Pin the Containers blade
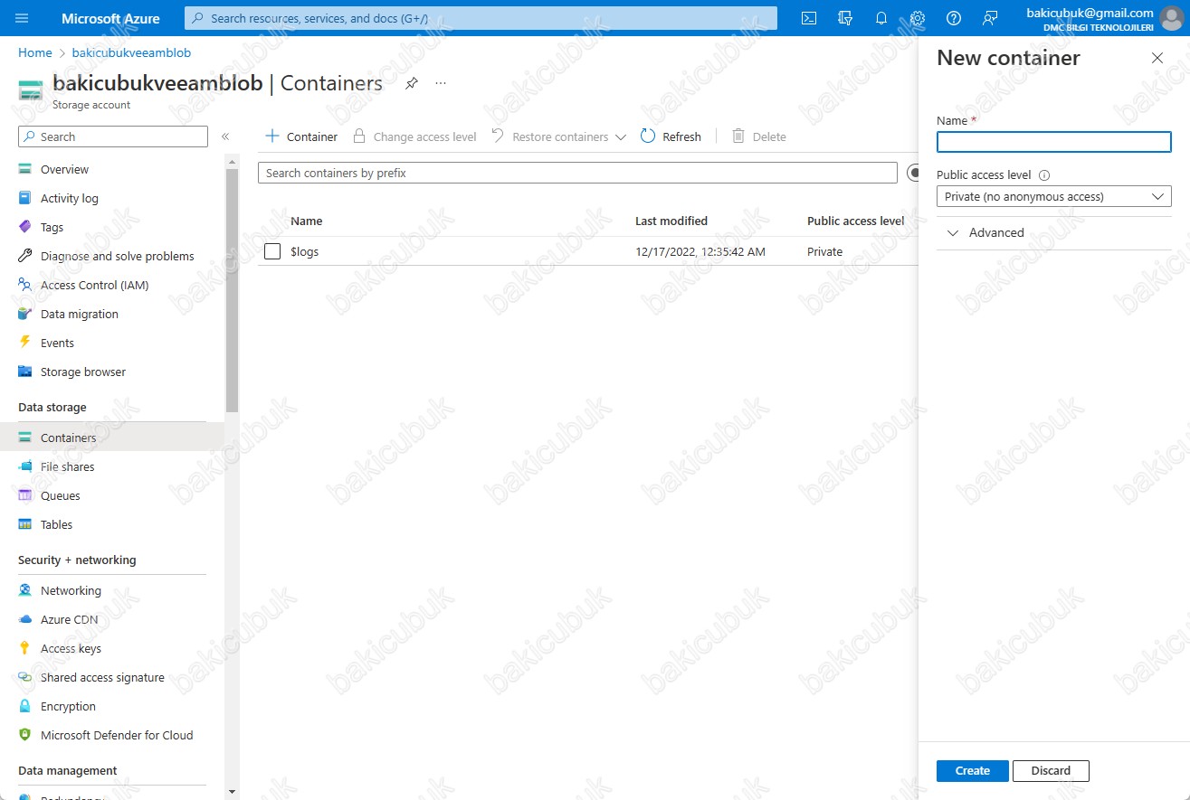The image size is (1190, 800). click(412, 83)
